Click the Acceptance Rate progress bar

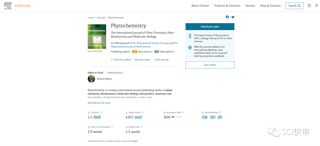(x=176, y=117)
